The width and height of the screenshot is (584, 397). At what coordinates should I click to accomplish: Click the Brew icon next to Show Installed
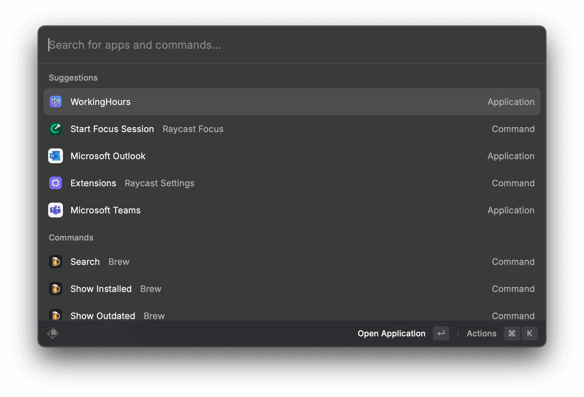[55, 288]
